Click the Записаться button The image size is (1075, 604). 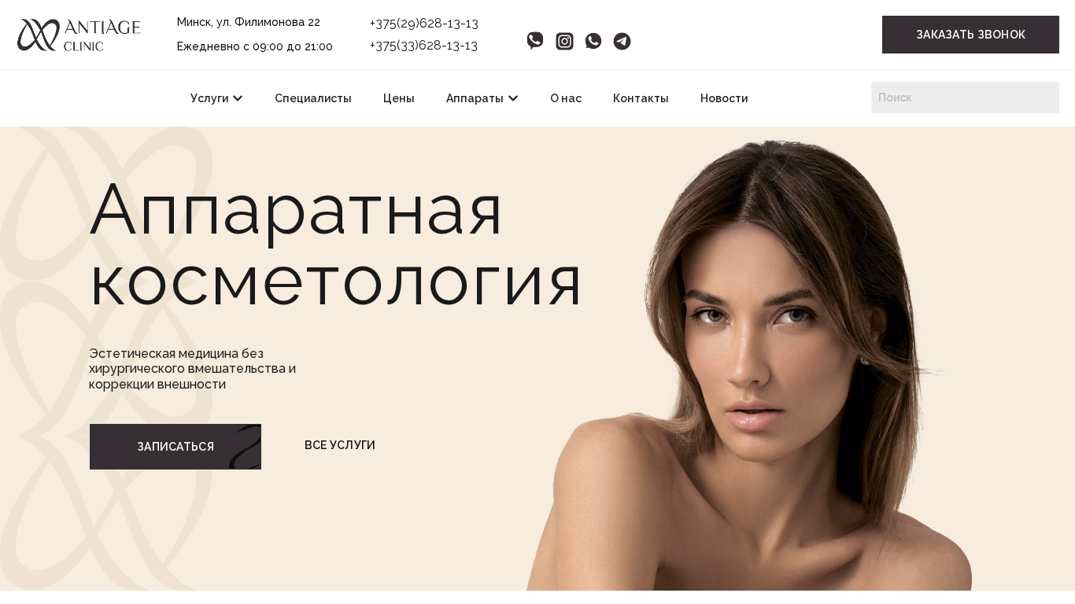click(175, 447)
